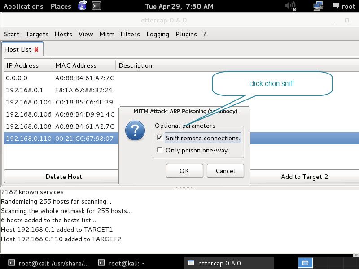The width and height of the screenshot is (359, 269).
Task: Click log line Host 192.168.0.1 added to TARGET1
Action: click(x=57, y=230)
